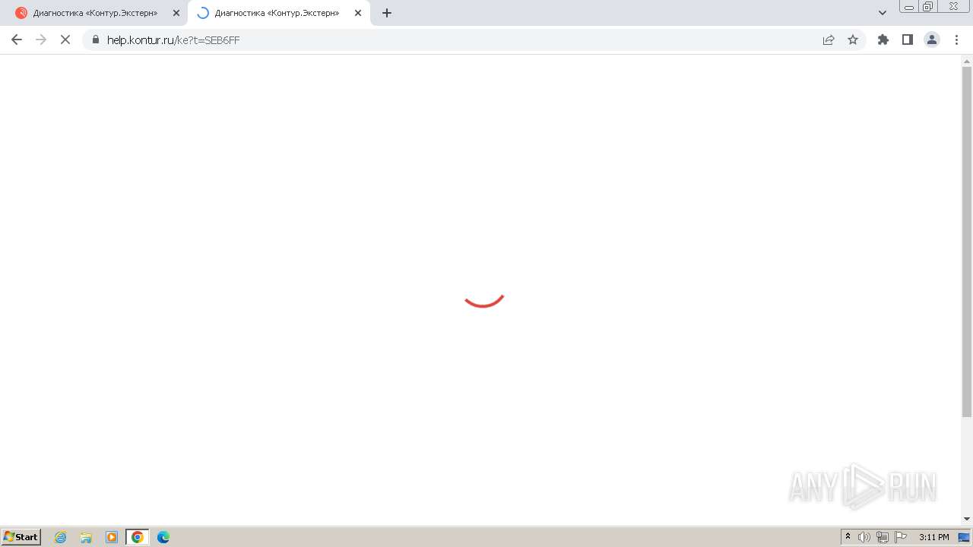The height and width of the screenshot is (547, 973).
Task: Select the loading Диагностика «Контур.Экстерн» tab
Action: coord(279,13)
